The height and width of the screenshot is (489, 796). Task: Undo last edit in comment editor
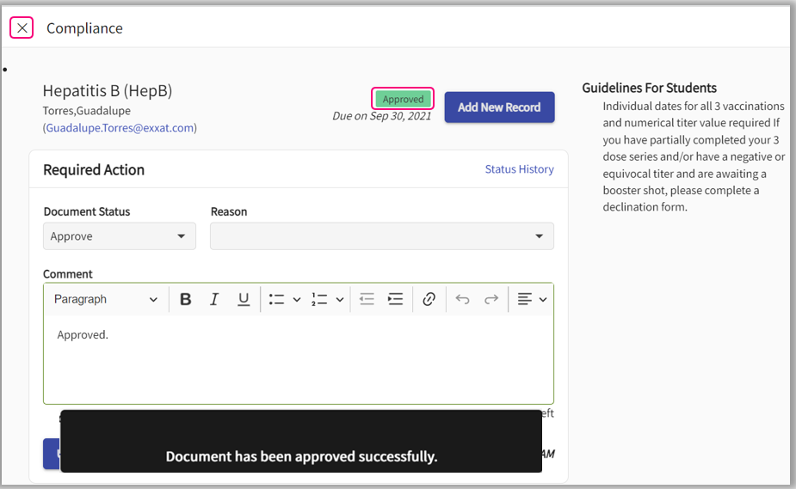462,299
